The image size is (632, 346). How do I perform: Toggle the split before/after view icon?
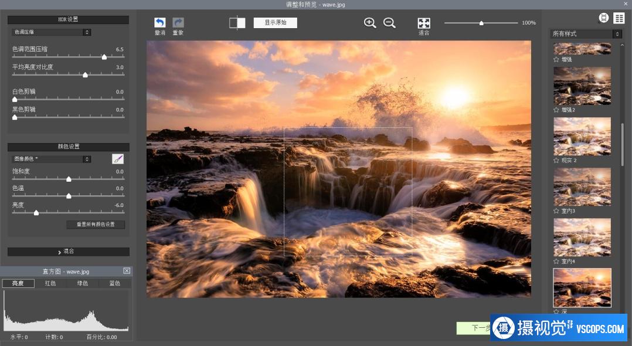pos(237,23)
